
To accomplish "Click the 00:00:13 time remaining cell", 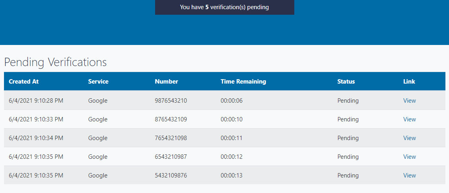I will (x=231, y=175).
